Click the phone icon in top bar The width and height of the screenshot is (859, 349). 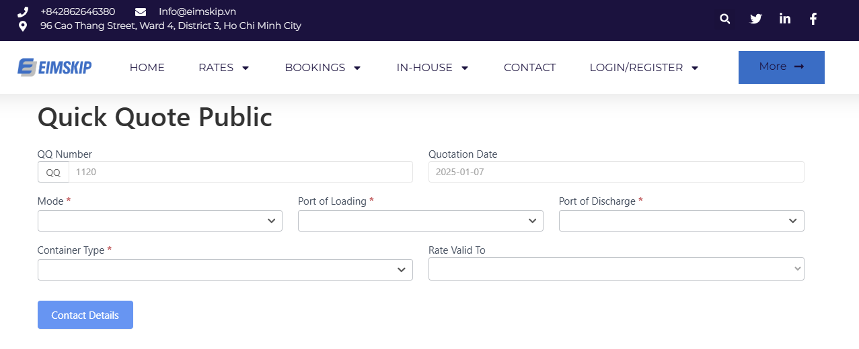(x=23, y=11)
